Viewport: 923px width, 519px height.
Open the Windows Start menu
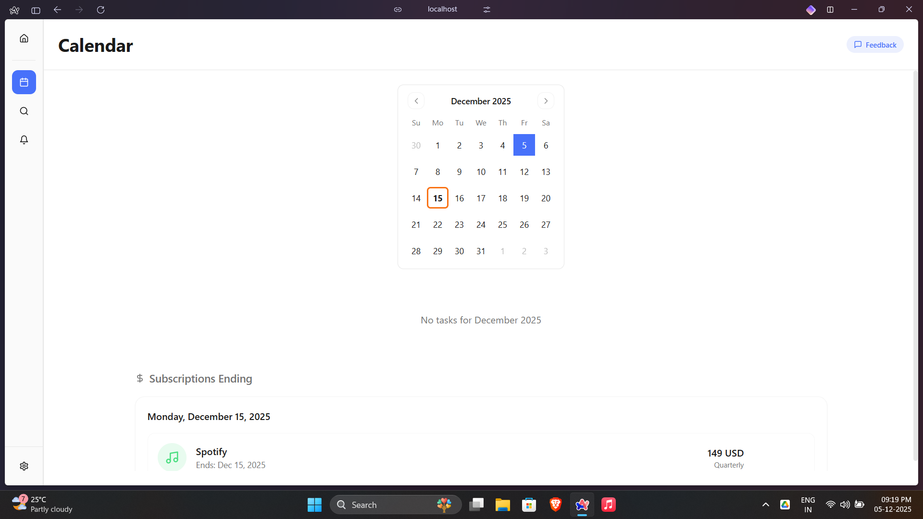coord(314,505)
